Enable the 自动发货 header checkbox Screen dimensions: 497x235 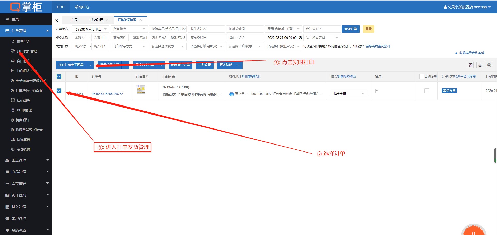[x=421, y=77]
